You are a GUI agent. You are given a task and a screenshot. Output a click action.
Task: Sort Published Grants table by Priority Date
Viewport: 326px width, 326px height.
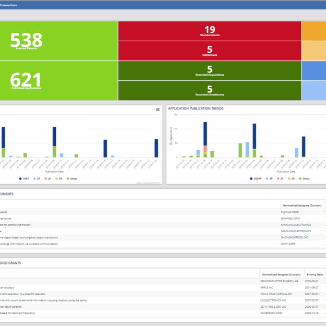315,274
